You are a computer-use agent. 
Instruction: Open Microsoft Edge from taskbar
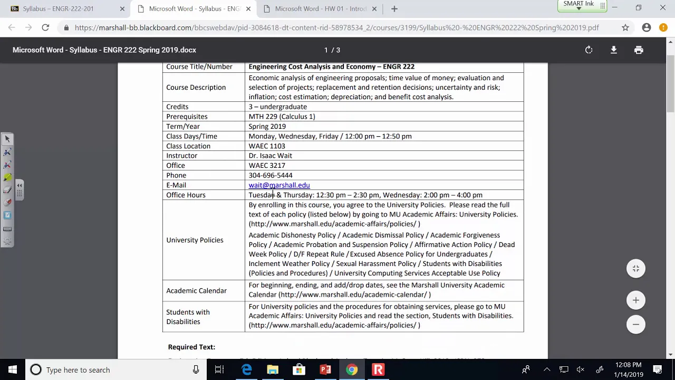point(246,370)
